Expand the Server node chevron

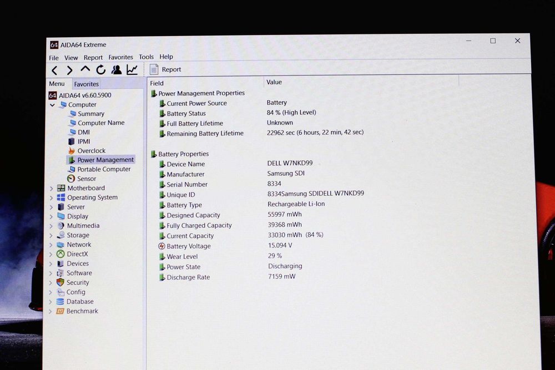click(x=51, y=207)
